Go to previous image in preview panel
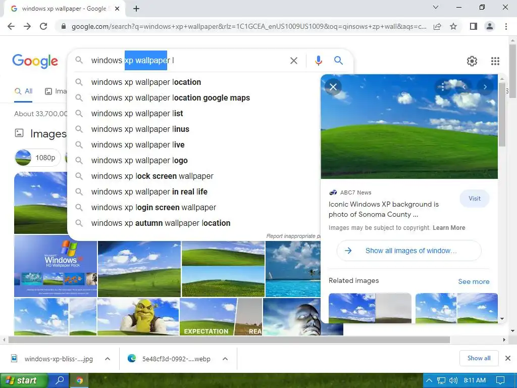Viewport: 517px width, 388px height. [464, 87]
